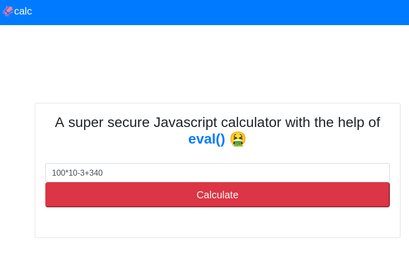Follow the blue eval() link
409x253 pixels.
click(207, 139)
